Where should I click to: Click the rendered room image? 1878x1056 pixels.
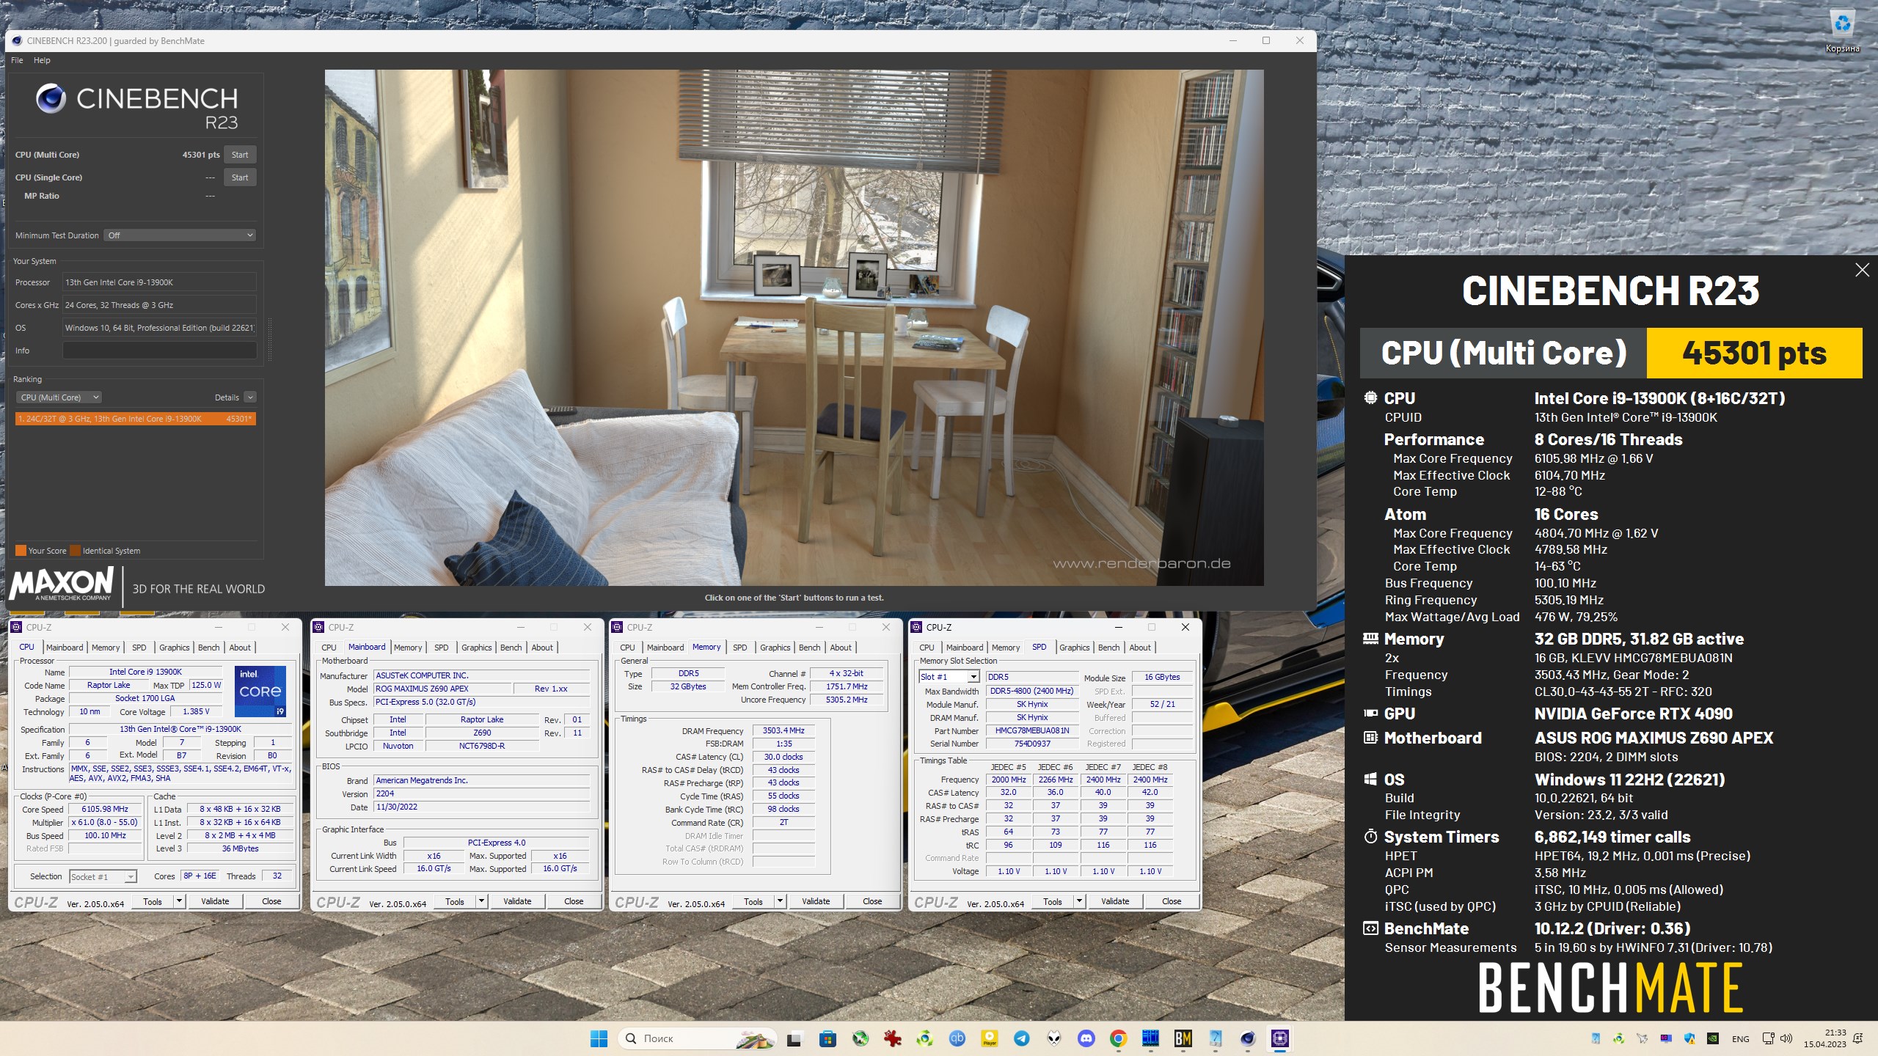[x=794, y=327]
